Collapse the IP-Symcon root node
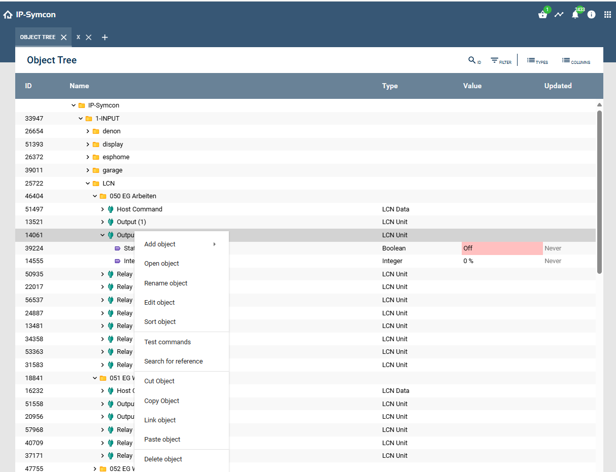 pyautogui.click(x=74, y=105)
